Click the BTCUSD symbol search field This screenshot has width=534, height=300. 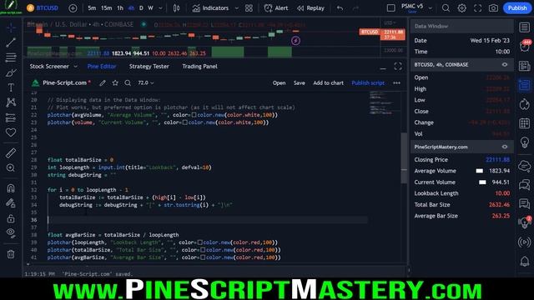(43, 7)
